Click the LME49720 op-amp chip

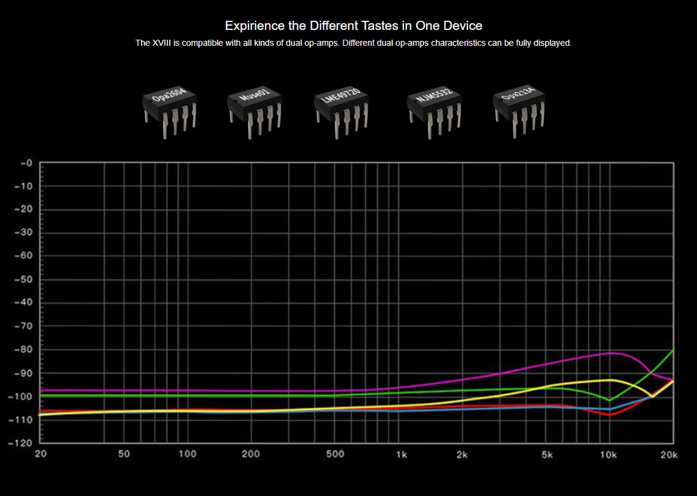pyautogui.click(x=342, y=110)
